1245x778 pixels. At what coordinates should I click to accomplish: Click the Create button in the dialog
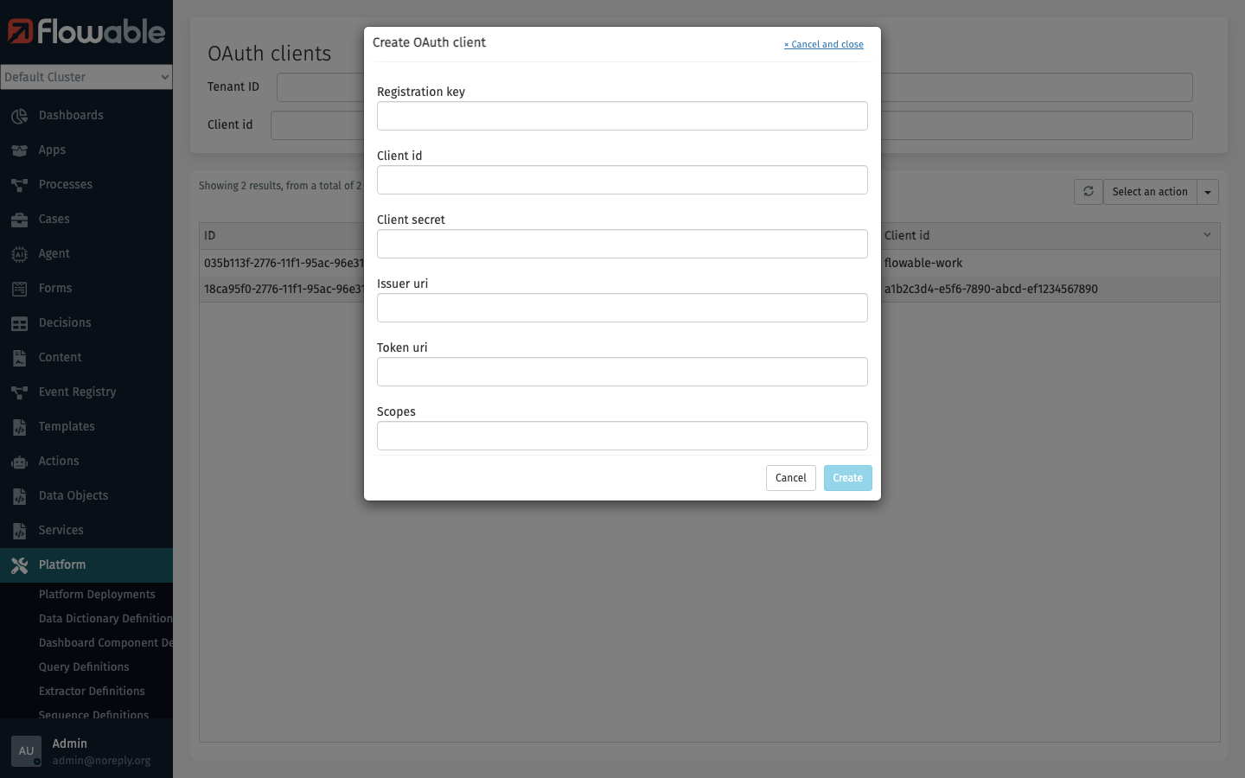click(847, 477)
